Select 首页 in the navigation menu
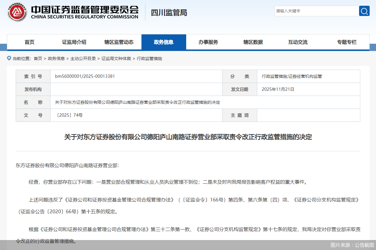 [x=29, y=42]
